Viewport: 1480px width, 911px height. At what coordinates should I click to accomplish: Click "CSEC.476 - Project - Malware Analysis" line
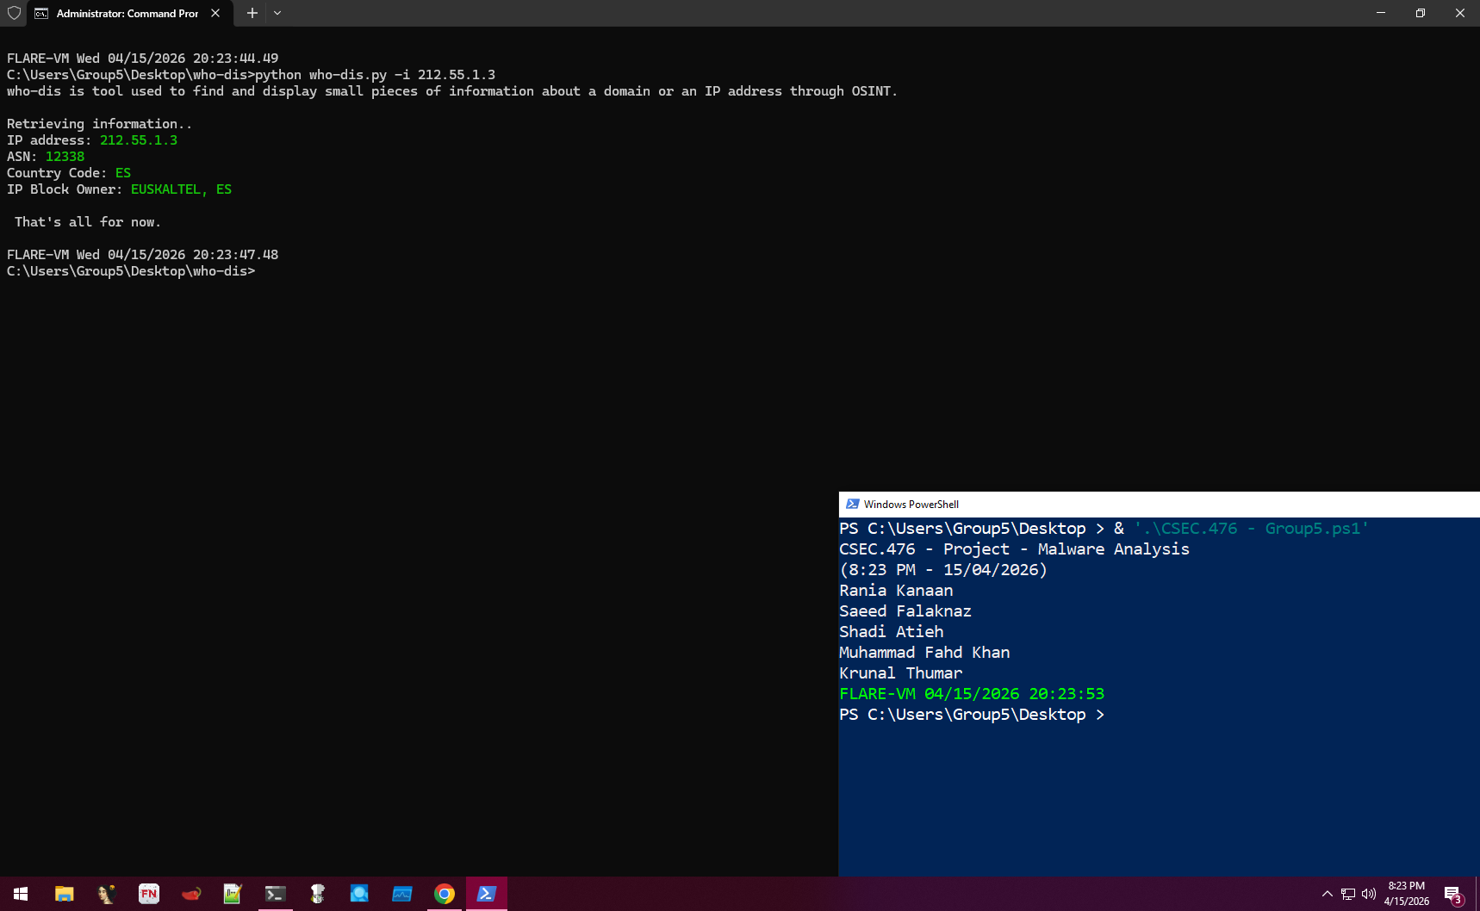(x=1015, y=549)
